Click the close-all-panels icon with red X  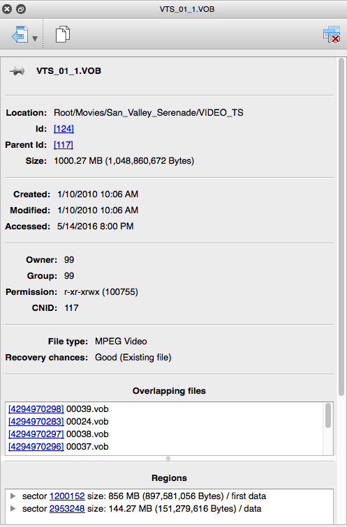pyautogui.click(x=332, y=34)
